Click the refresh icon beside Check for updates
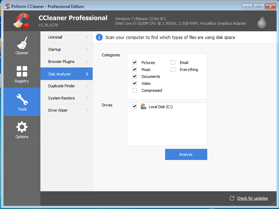The width and height of the screenshot is (279, 209). (232, 198)
